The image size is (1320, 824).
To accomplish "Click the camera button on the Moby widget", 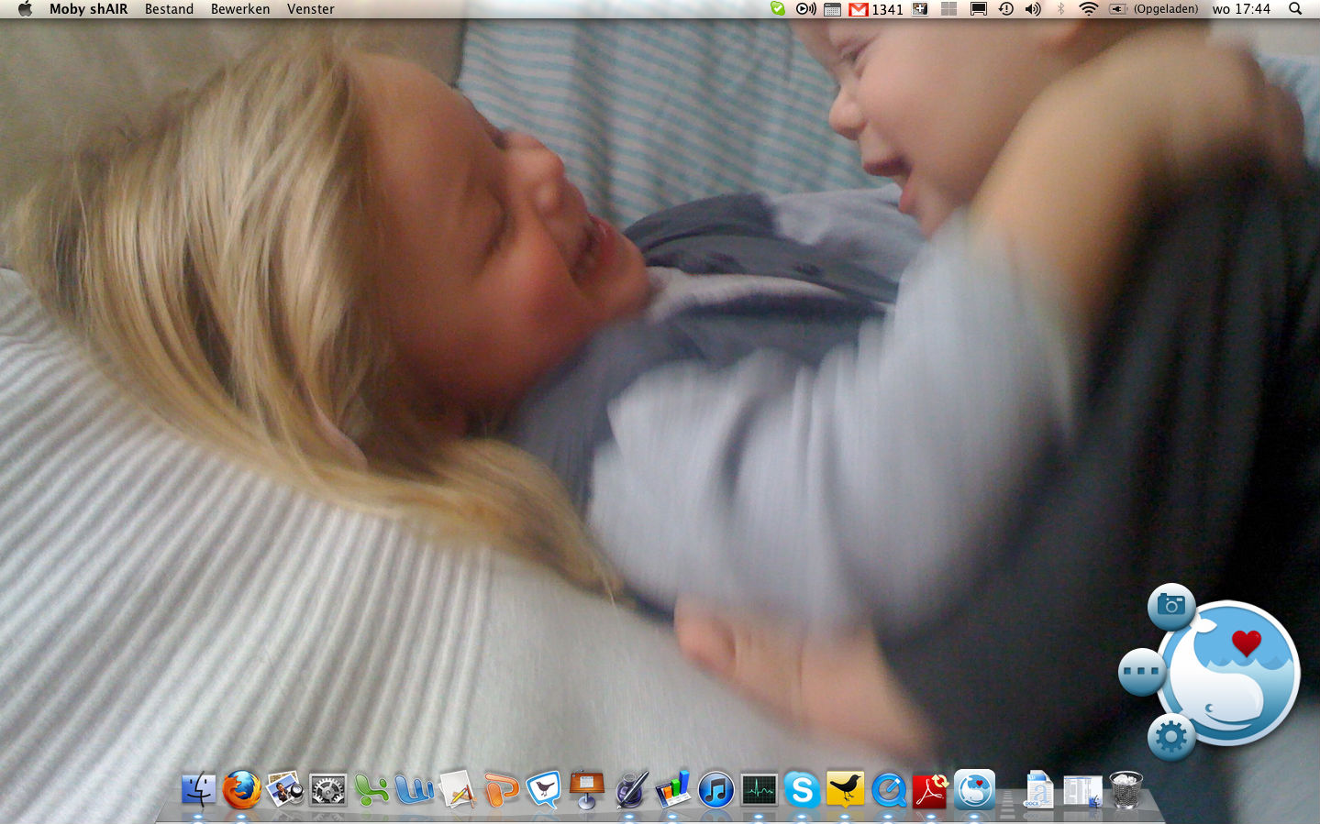I will click(x=1171, y=605).
